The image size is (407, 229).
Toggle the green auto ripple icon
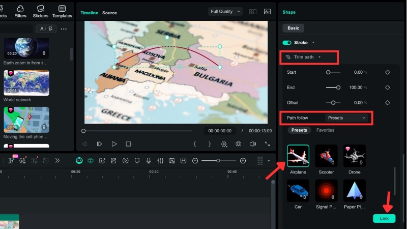[91, 161]
